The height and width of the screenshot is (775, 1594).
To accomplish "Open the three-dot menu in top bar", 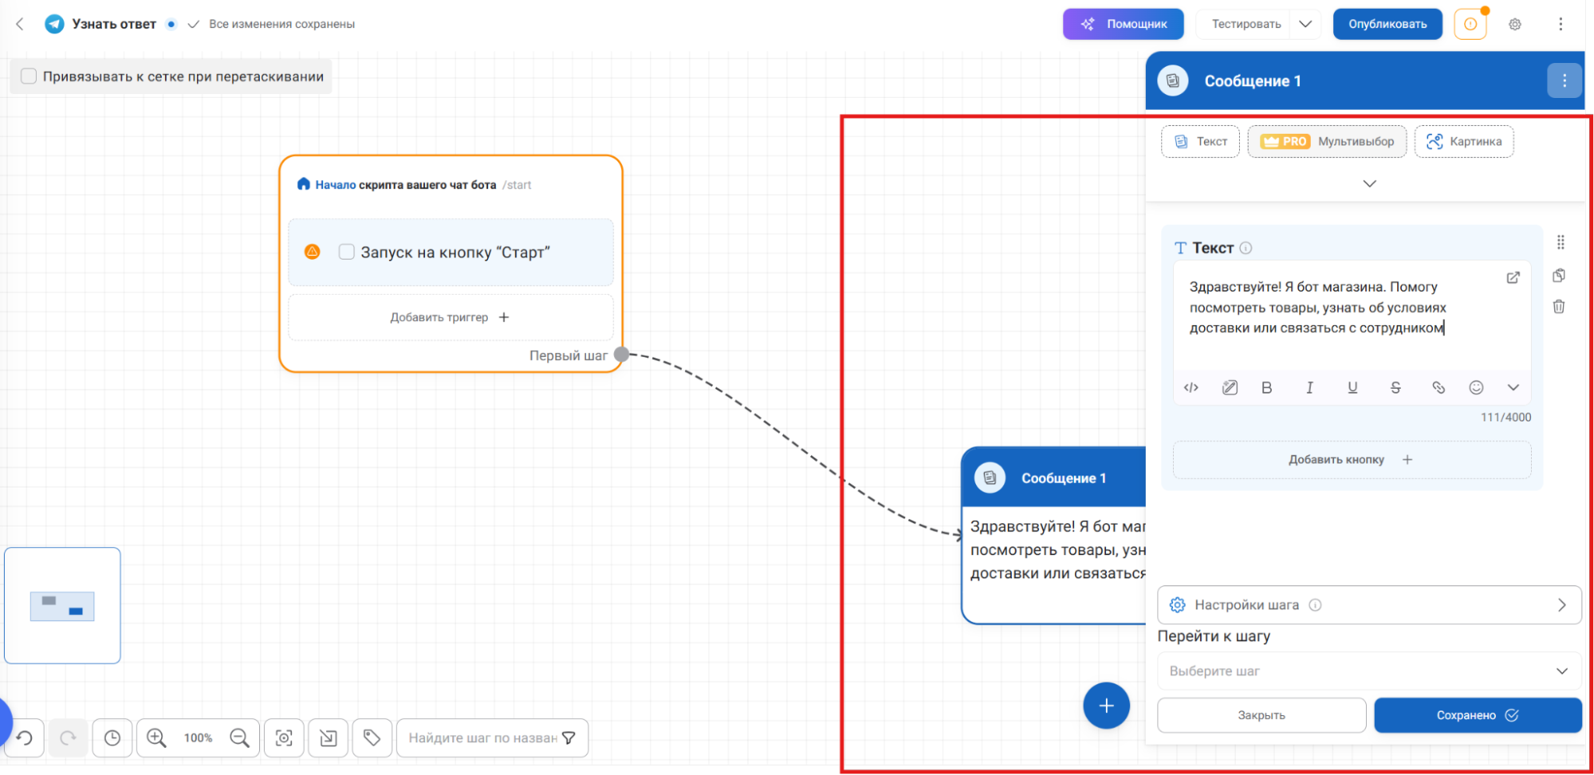I will tap(1561, 24).
